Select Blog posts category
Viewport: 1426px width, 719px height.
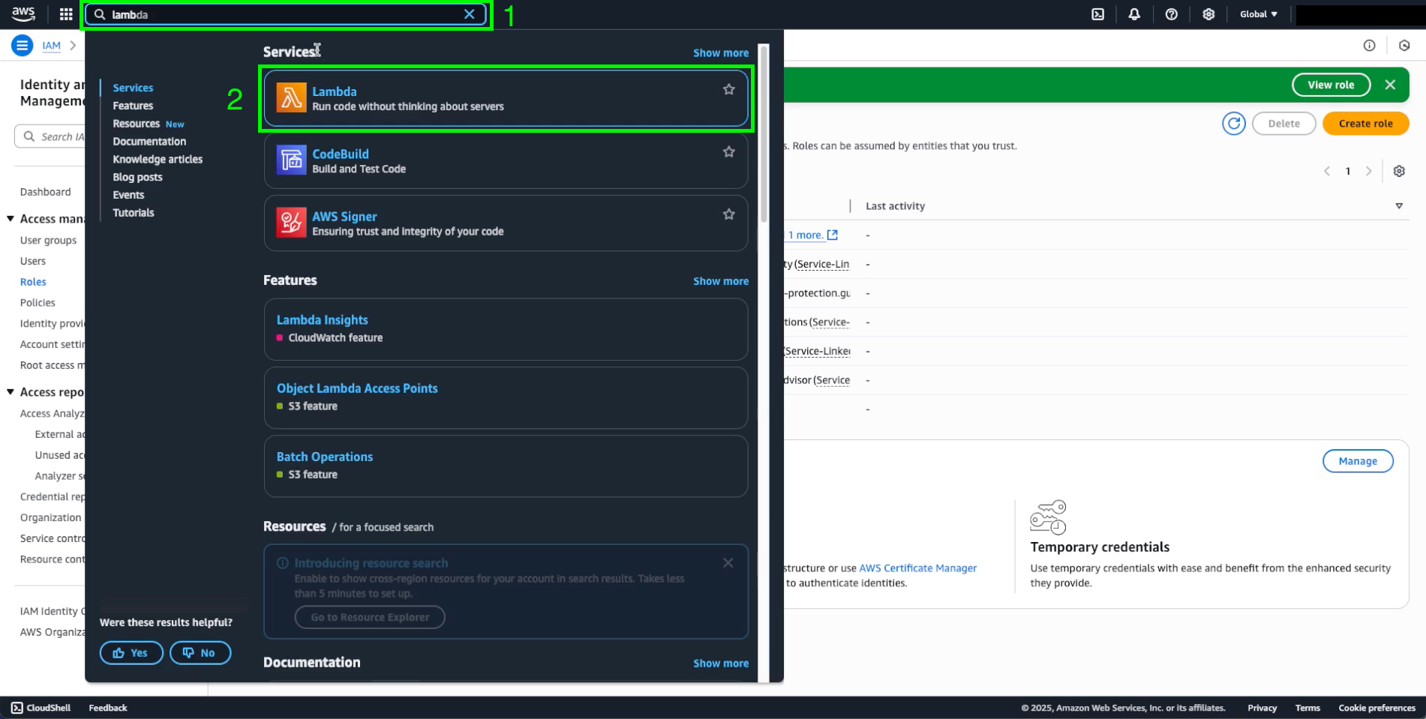pos(137,177)
